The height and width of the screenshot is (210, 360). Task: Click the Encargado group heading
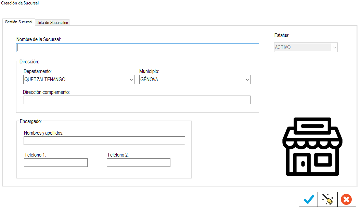(x=31, y=121)
